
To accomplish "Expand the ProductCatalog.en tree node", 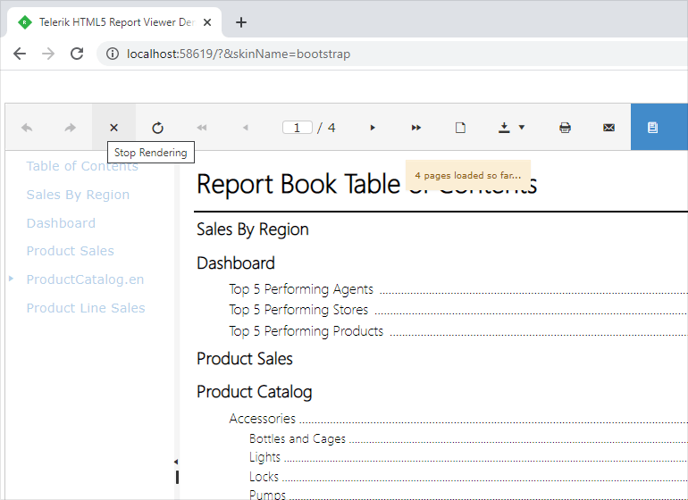I will coord(12,279).
